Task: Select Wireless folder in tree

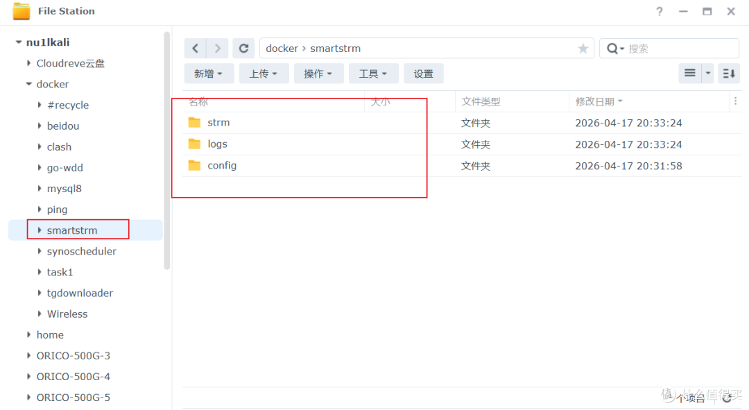Action: [67, 314]
